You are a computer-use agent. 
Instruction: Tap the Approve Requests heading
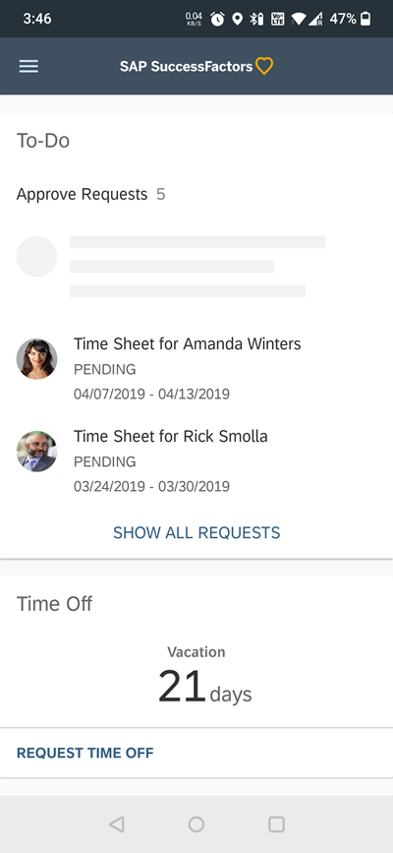tap(83, 194)
